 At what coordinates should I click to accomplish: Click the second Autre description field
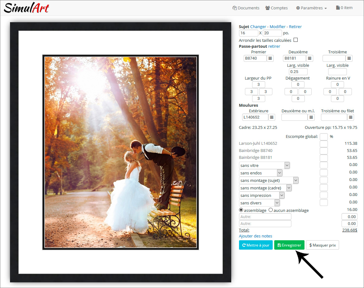tap(265, 224)
